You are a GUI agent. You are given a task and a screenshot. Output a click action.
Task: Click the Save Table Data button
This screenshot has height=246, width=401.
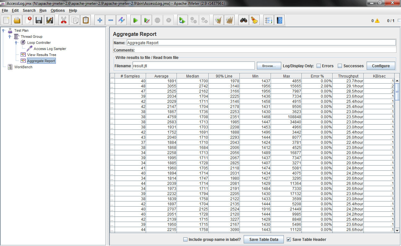[x=264, y=239]
